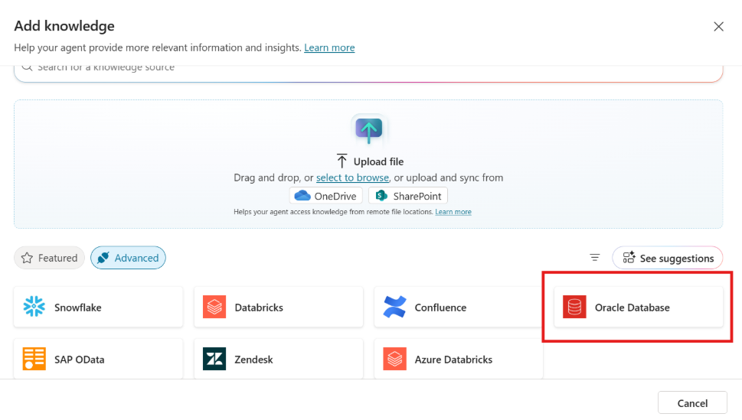Click the knowledge source search field
Image resolution: width=742 pixels, height=420 pixels.
[x=368, y=72]
